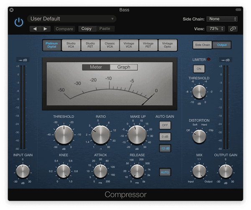
Task: Switch to the Side Chain panel tab
Action: [202, 45]
